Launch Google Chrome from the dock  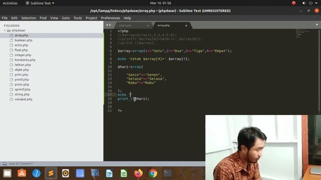click(153, 173)
